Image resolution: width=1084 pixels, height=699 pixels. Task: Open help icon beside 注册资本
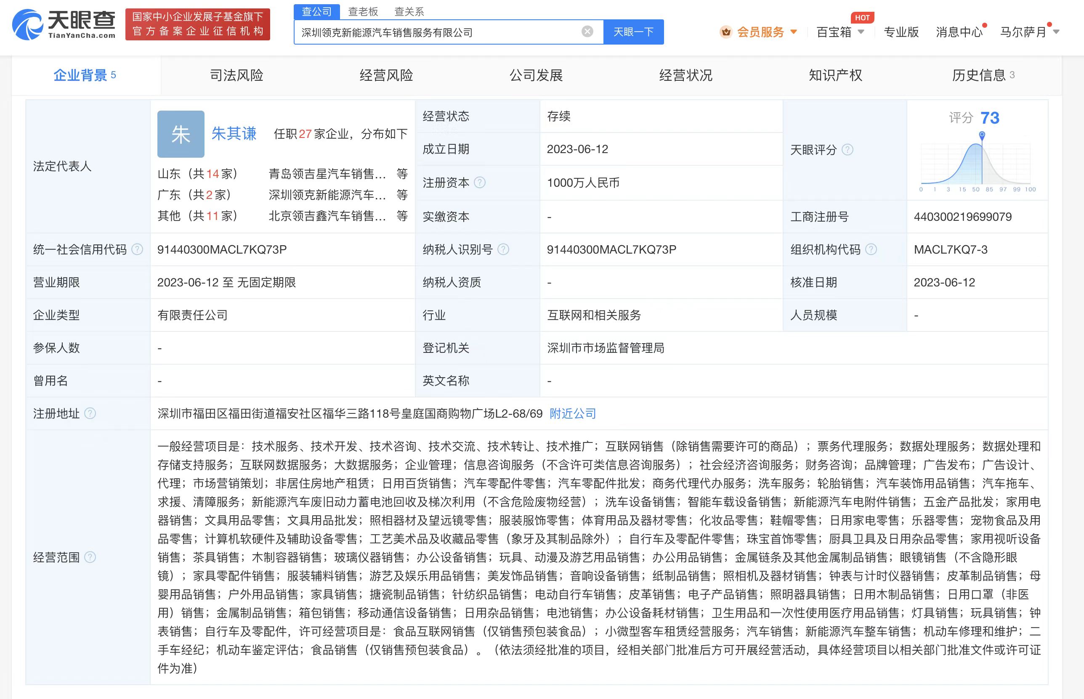(x=480, y=183)
